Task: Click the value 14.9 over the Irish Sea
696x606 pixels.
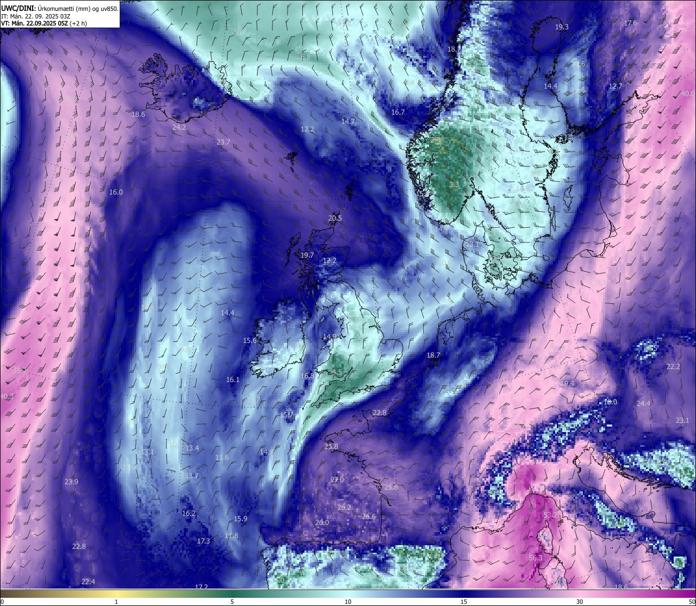Action: (x=329, y=337)
